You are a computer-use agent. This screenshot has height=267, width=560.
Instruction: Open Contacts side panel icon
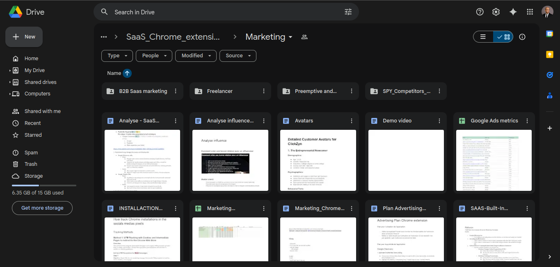[549, 95]
